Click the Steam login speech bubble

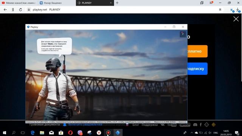(x=54, y=46)
